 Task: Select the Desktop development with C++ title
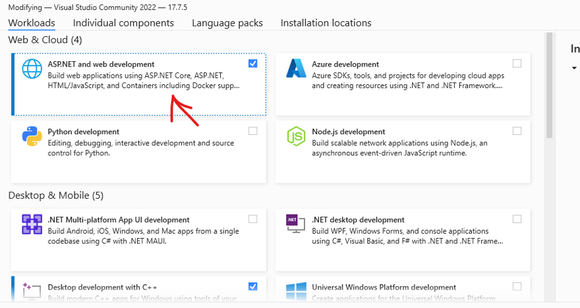pyautogui.click(x=102, y=288)
